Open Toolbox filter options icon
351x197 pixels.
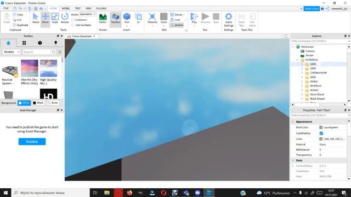[60, 52]
